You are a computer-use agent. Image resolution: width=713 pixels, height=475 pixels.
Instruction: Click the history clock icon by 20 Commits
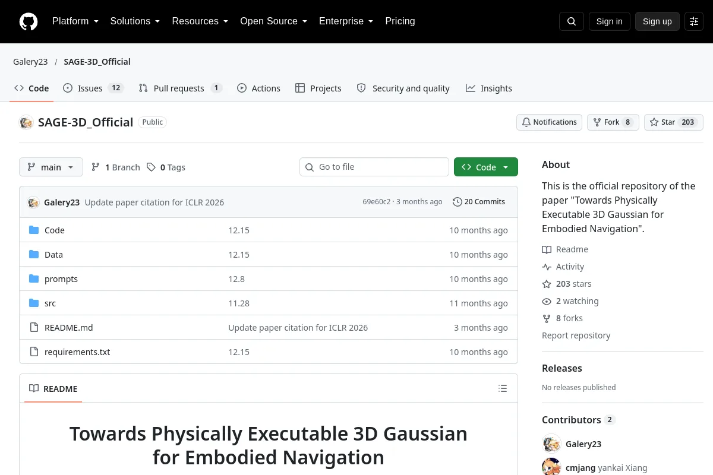(x=457, y=202)
